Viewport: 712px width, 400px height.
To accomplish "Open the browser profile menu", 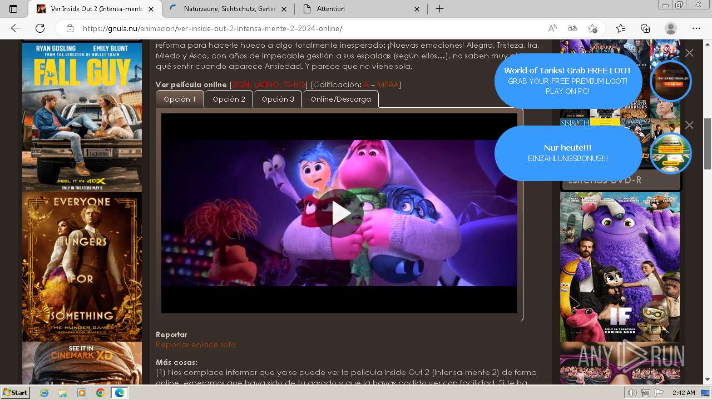I will click(x=671, y=28).
